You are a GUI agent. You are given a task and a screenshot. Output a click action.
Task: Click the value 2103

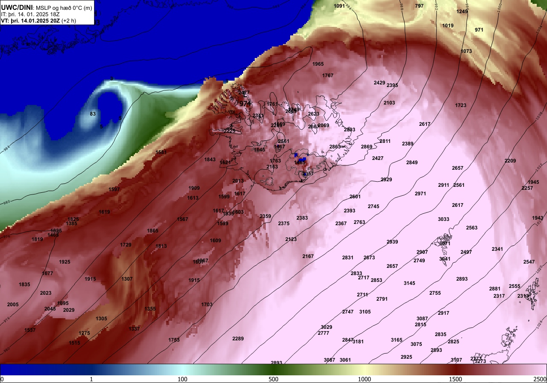pos(389,103)
